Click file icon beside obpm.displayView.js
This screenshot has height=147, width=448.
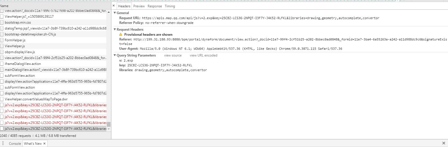coord(2,52)
